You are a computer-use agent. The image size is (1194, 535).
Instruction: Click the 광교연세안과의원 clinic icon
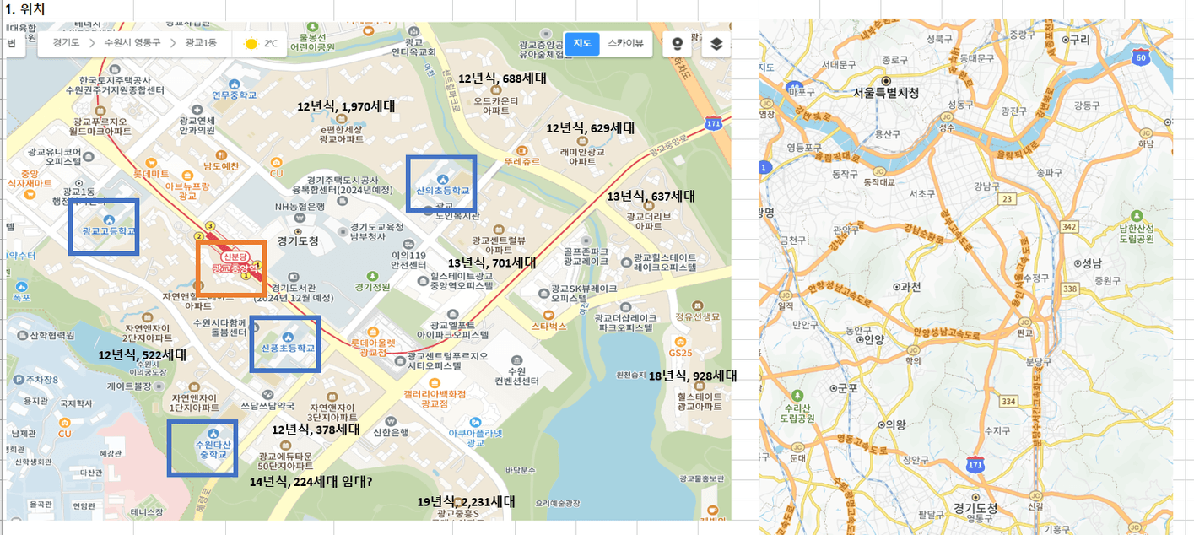[197, 108]
